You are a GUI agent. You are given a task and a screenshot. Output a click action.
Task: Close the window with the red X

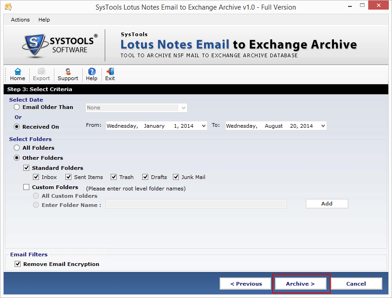tap(378, 5)
